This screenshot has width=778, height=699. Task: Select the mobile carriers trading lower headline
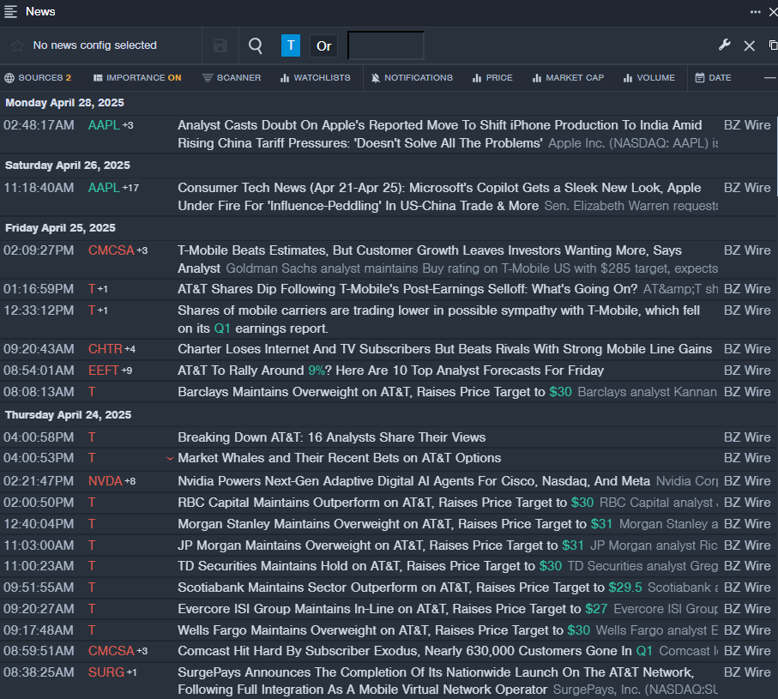438,320
